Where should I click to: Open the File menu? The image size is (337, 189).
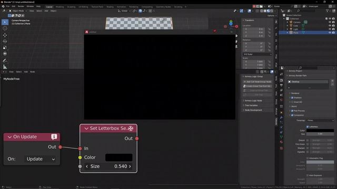point(8,6)
